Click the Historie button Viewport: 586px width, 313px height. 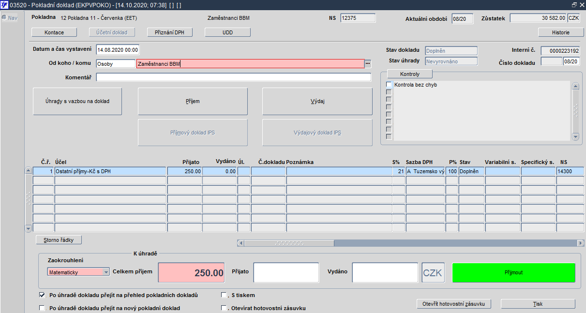[x=561, y=32]
